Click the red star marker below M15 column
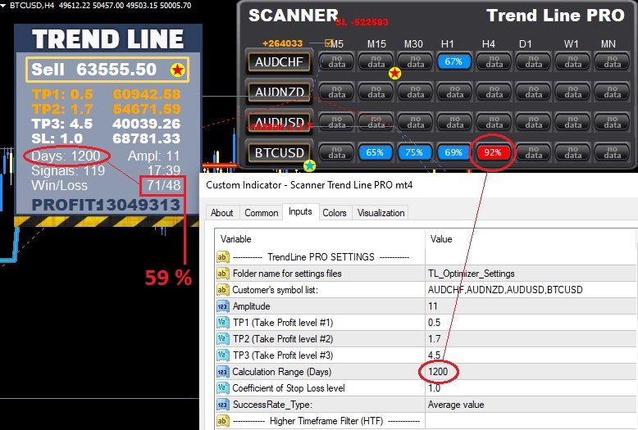 394,74
